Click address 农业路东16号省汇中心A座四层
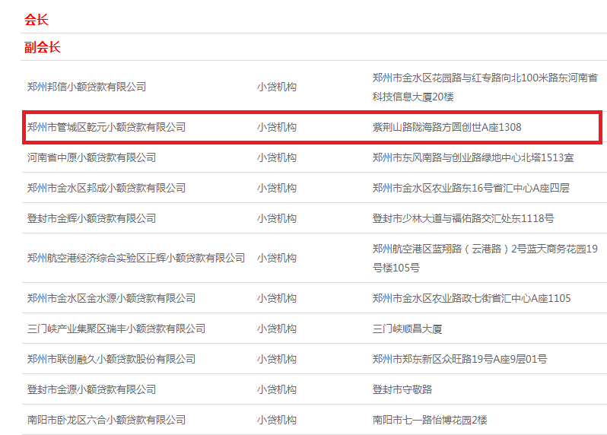This screenshot has height=435, width=607. (471, 188)
